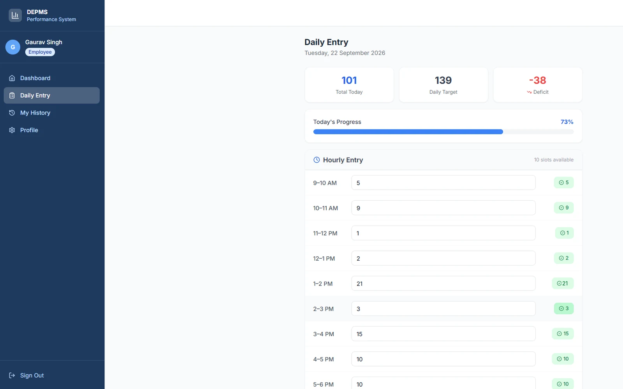Click the Gaurav Singh avatar circle

[x=13, y=47]
